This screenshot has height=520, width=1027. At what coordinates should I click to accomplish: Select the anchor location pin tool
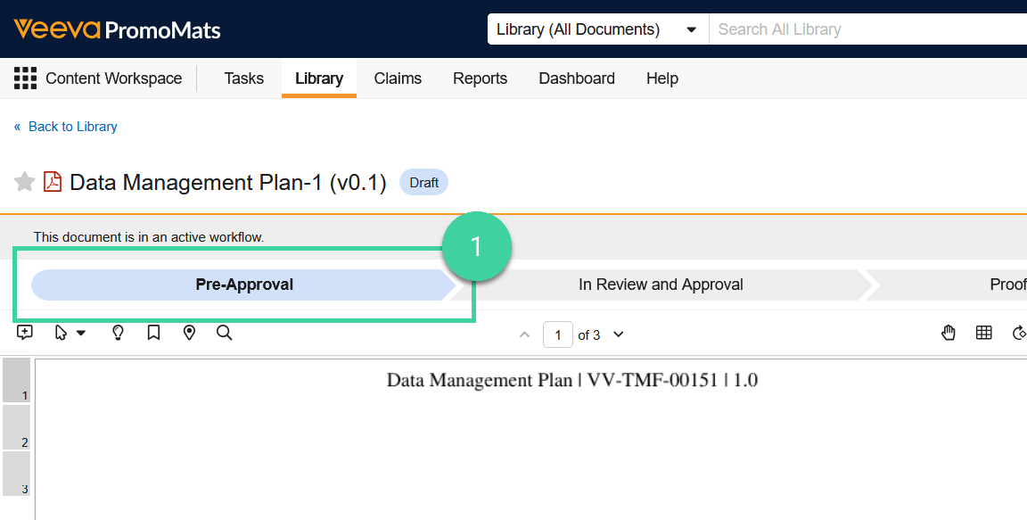[188, 332]
